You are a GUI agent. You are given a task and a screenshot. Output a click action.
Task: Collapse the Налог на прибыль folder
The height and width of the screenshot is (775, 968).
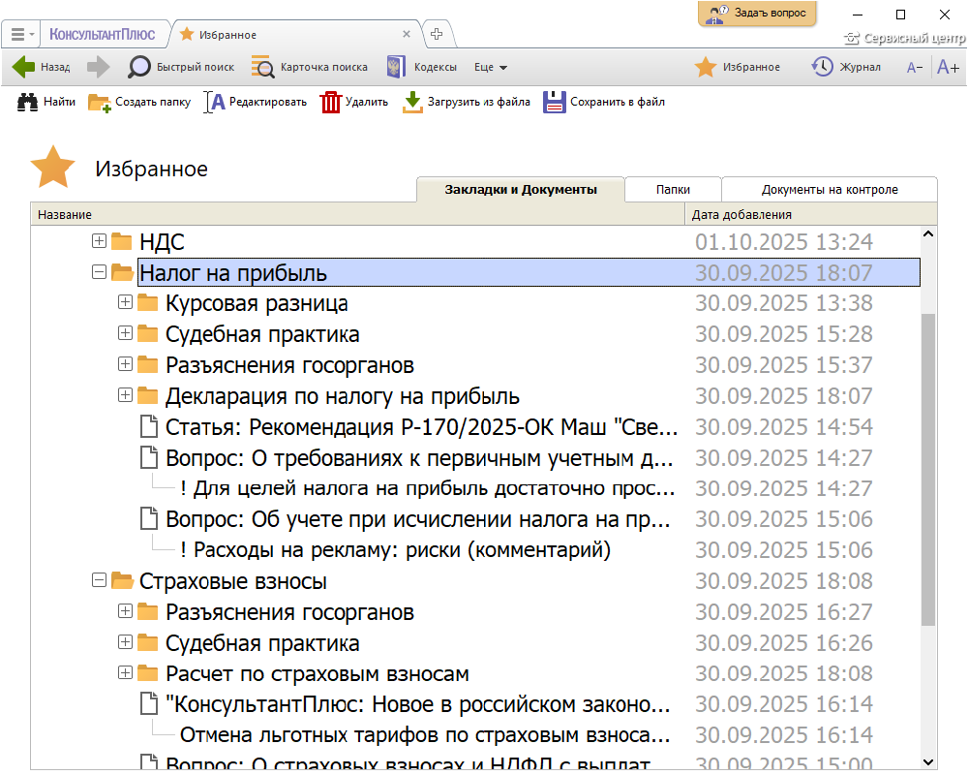coord(99,272)
